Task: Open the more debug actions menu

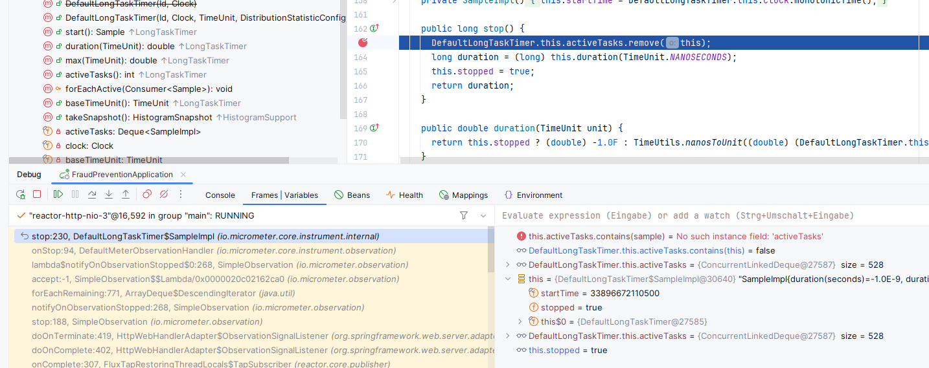Action: click(181, 195)
